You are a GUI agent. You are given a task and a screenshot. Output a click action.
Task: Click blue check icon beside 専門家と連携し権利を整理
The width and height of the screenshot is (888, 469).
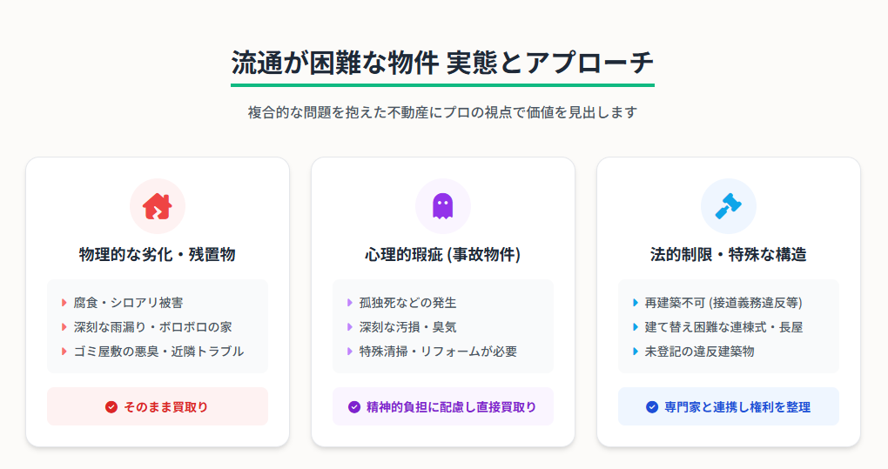[x=652, y=406]
